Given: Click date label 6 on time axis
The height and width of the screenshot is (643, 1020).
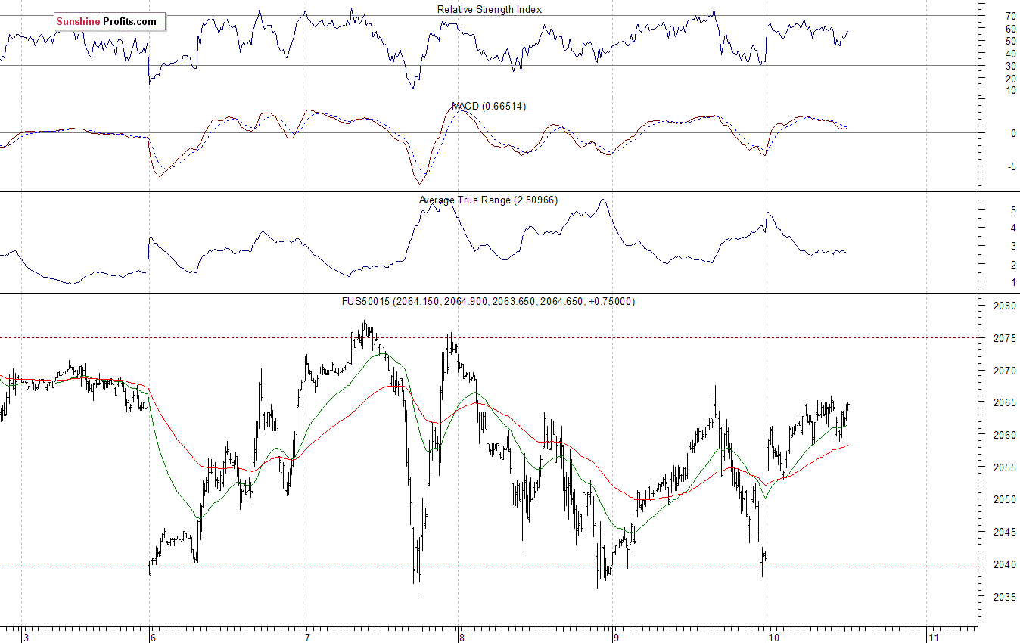Looking at the screenshot, I should [x=152, y=637].
